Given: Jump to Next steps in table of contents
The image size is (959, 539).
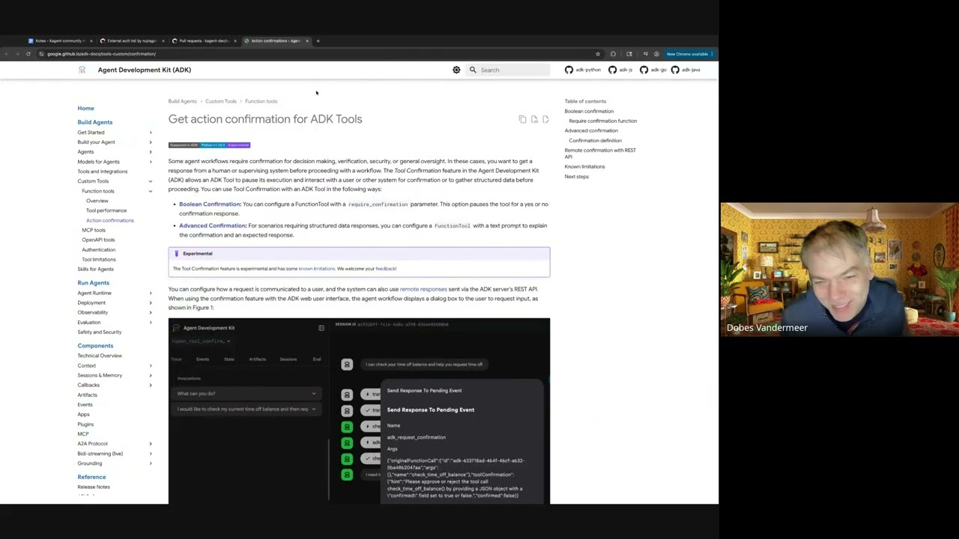Looking at the screenshot, I should [576, 177].
